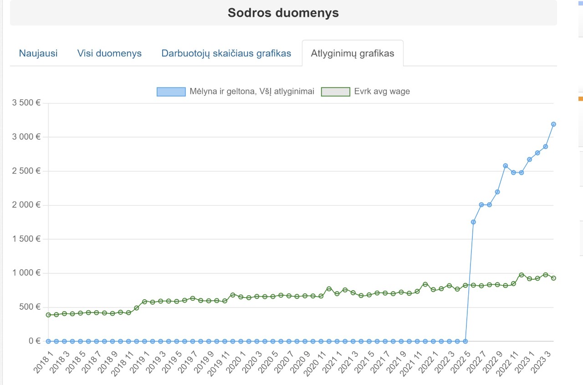The image size is (583, 385).
Task: Hide the Mėlyna ir geltona, VšĮ atlyginimai series label
Action: coord(252,92)
